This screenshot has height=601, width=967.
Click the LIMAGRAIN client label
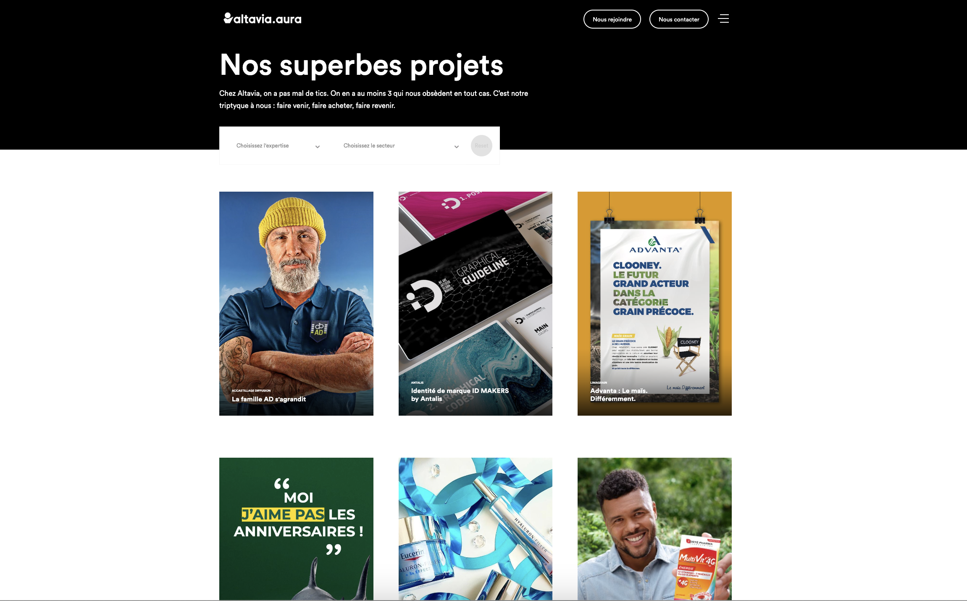(x=599, y=383)
